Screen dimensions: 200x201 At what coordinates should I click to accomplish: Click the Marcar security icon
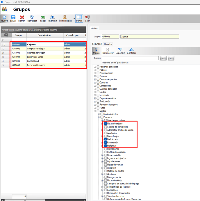coord(97,51)
